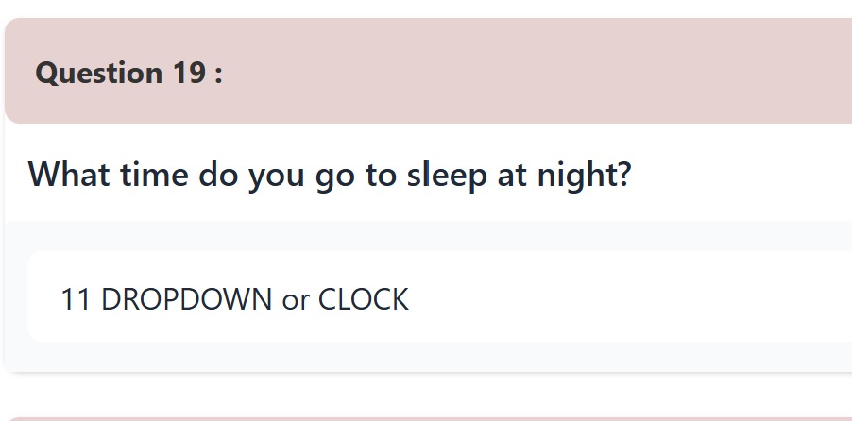Click the word 'DROPDOWN' in the answer field
The width and height of the screenshot is (852, 421).
click(186, 299)
